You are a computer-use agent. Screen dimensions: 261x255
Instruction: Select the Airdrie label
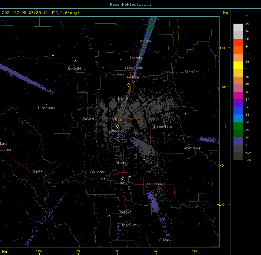coord(122,163)
